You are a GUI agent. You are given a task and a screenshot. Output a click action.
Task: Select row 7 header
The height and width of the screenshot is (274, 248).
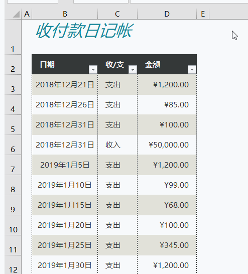coord(13,165)
